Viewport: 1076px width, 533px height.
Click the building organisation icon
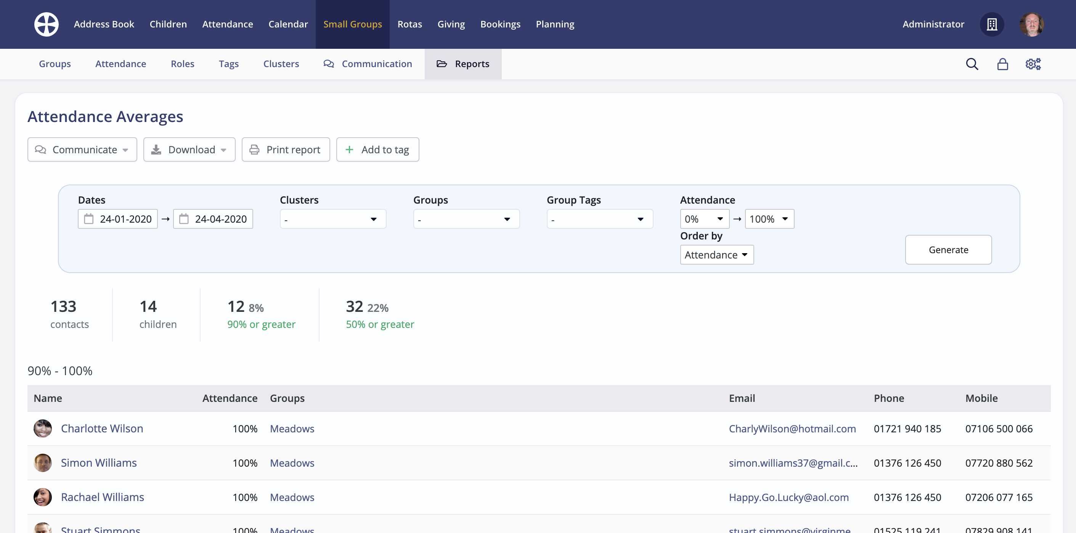tap(992, 24)
